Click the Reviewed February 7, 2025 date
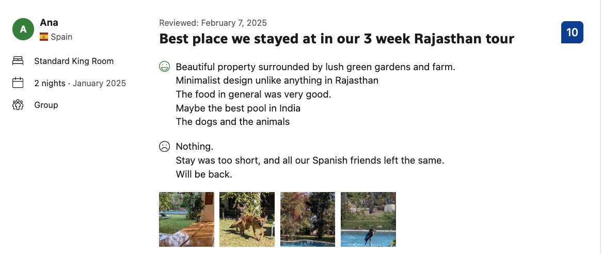This screenshot has width=602, height=254. 213,23
